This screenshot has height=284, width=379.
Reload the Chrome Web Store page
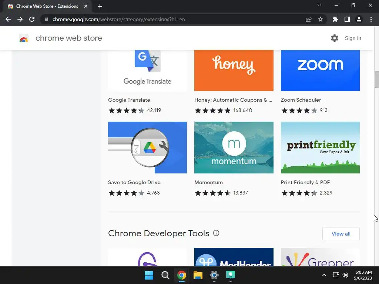pos(32,19)
